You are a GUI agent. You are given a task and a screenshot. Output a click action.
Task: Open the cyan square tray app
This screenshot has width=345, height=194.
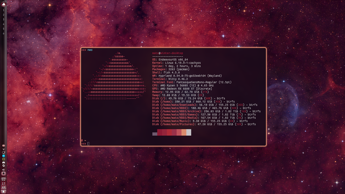click(4, 156)
